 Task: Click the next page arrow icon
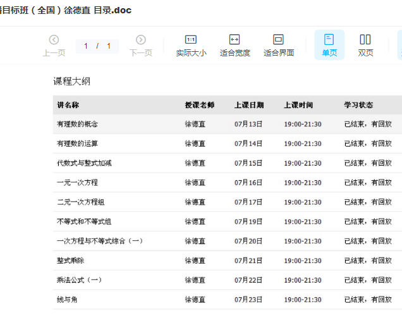(x=140, y=40)
